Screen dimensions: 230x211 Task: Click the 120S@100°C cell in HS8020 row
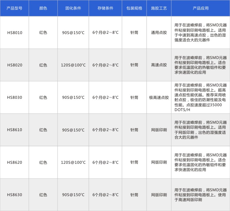73,65
